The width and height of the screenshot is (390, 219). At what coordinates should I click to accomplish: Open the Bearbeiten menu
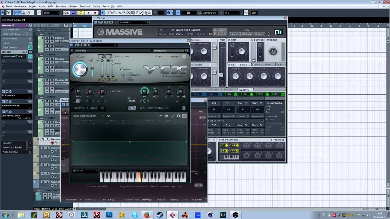(x=20, y=6)
